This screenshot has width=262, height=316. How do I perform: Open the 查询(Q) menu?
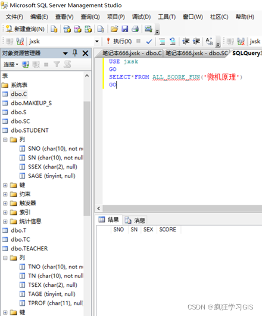[90, 17]
